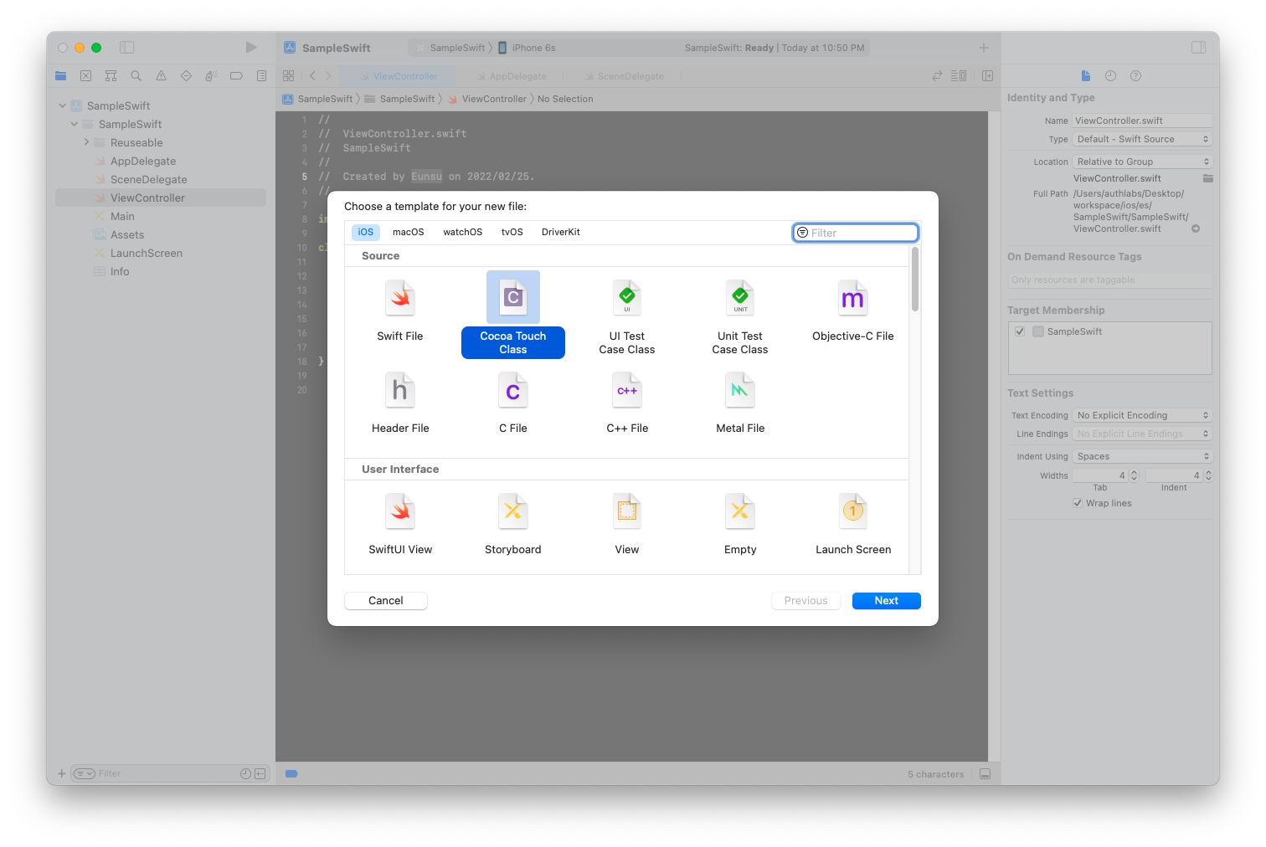1266x847 pixels.
Task: Choose the UI Test Case Class template
Action: pos(627,318)
